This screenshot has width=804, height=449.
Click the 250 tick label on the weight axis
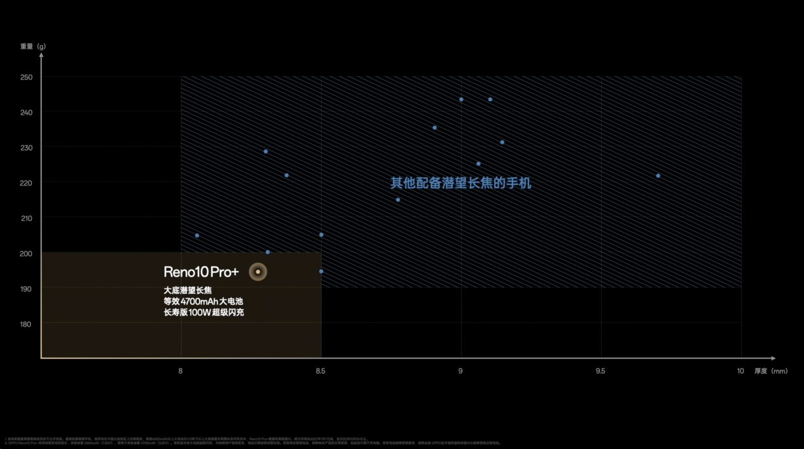pos(26,77)
